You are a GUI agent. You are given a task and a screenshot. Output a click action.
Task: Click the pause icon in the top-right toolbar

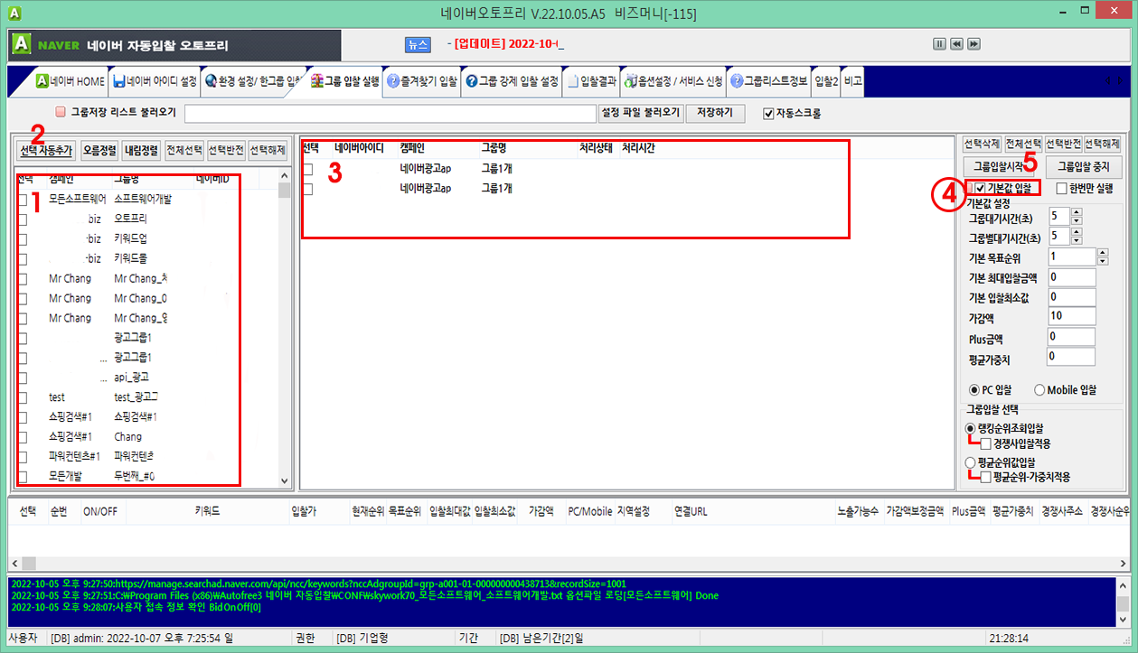(940, 42)
